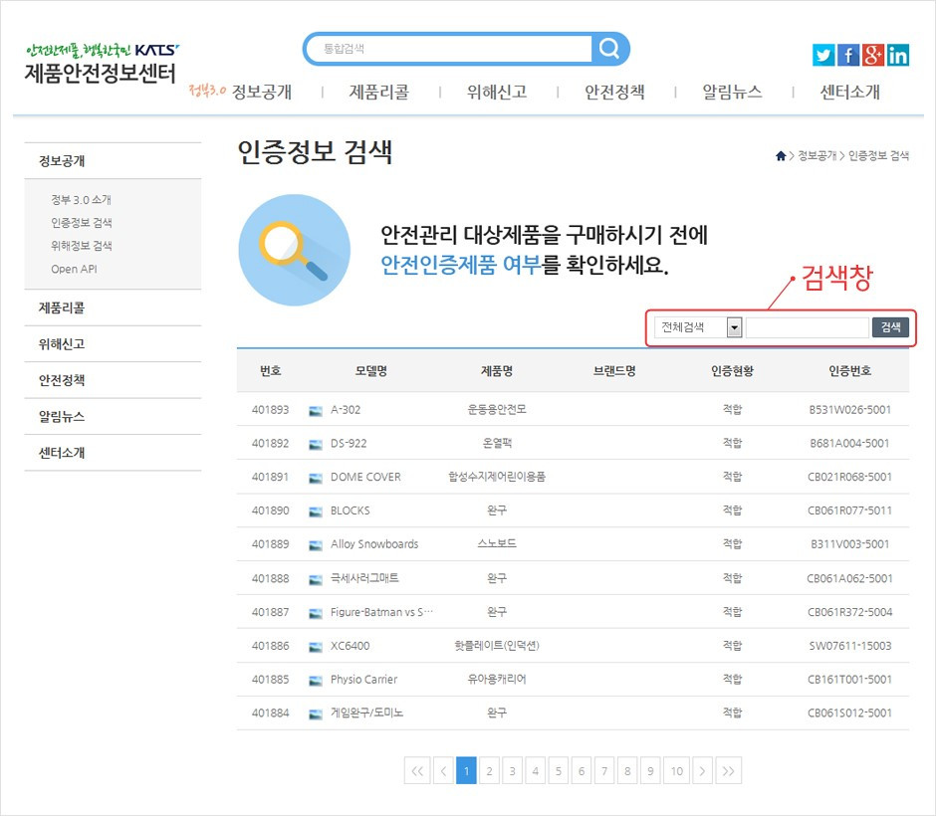Open 위해신고 in top navigation
936x816 pixels.
click(x=497, y=92)
